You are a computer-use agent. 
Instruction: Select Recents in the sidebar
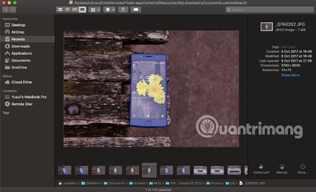point(27,39)
